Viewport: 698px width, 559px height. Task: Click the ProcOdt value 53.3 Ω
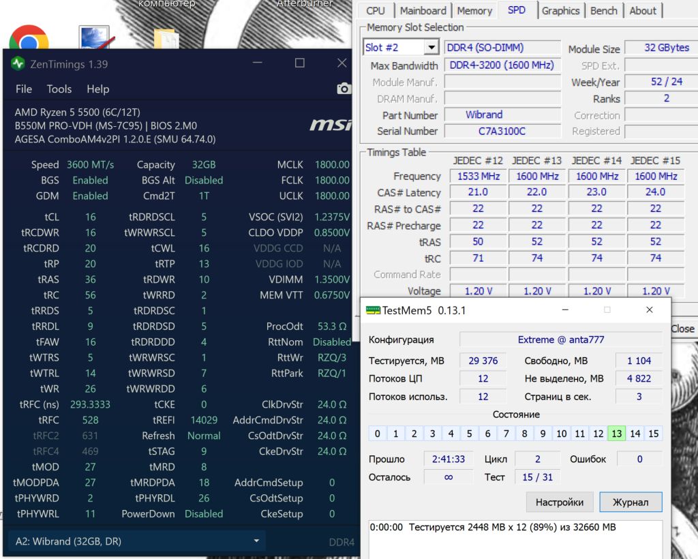[332, 327]
